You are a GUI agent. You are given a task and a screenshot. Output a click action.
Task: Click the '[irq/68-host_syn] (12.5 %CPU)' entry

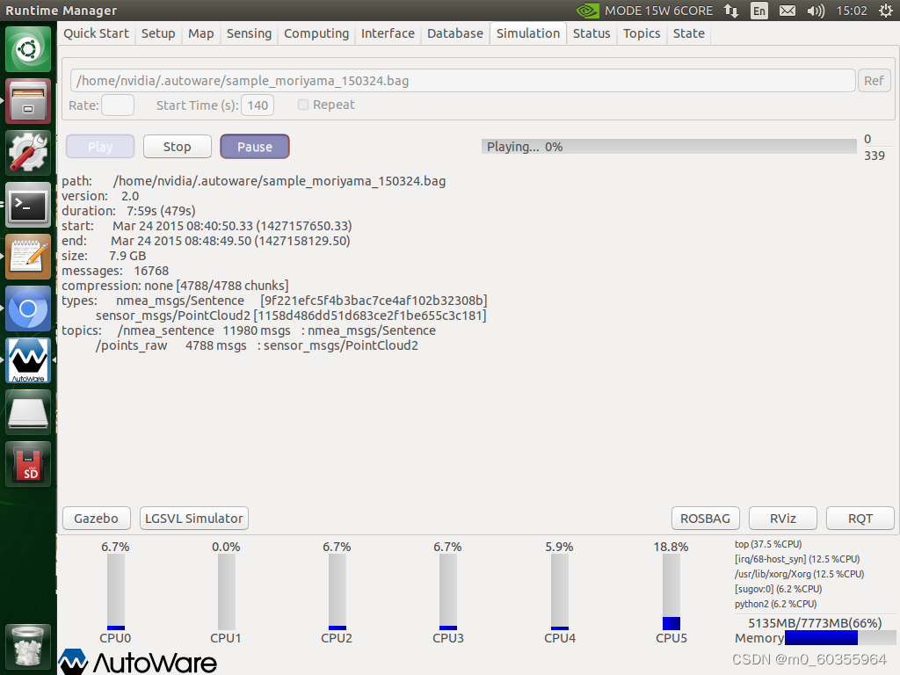tap(797, 559)
